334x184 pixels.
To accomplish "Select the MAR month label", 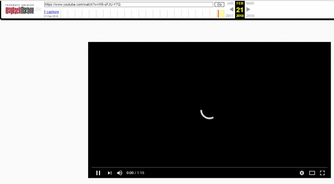I will click(x=250, y=3).
